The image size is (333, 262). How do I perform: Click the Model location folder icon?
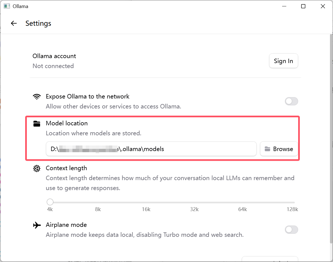point(37,123)
